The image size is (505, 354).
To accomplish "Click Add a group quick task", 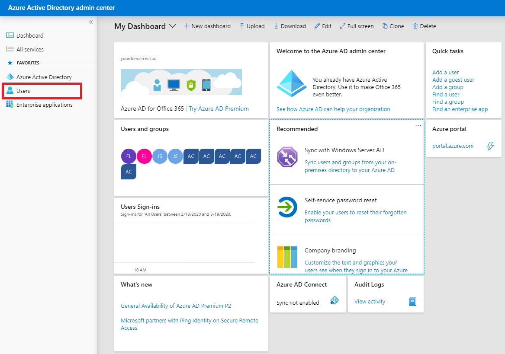I will [x=448, y=87].
